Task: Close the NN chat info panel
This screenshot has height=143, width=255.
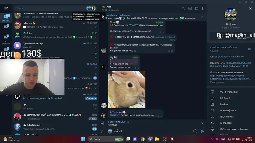Action: 251,8
